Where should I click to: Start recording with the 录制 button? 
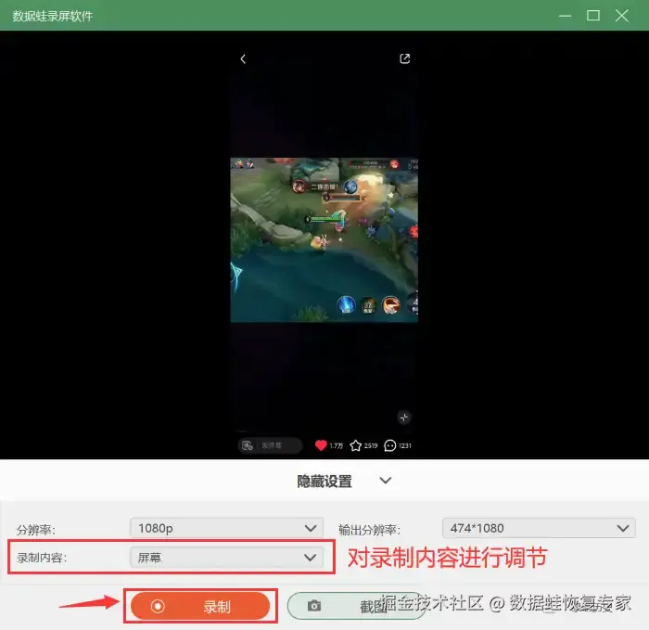(x=200, y=606)
